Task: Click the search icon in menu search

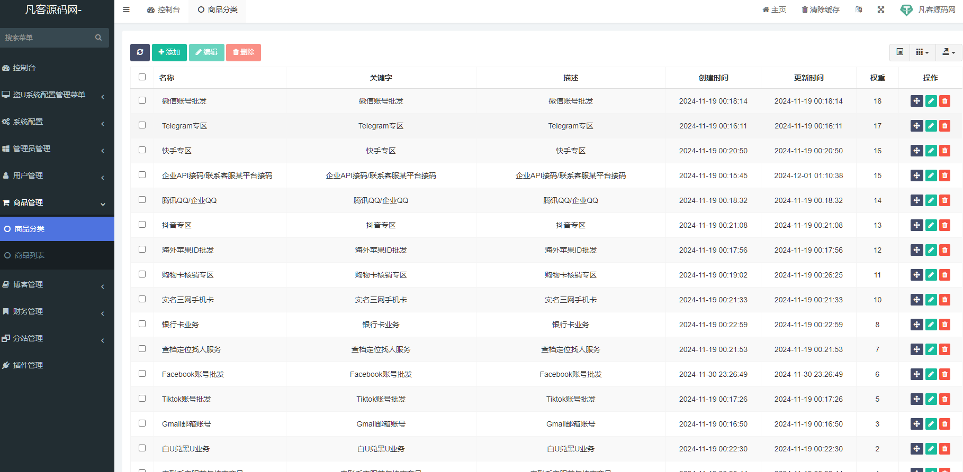Action: coord(98,38)
